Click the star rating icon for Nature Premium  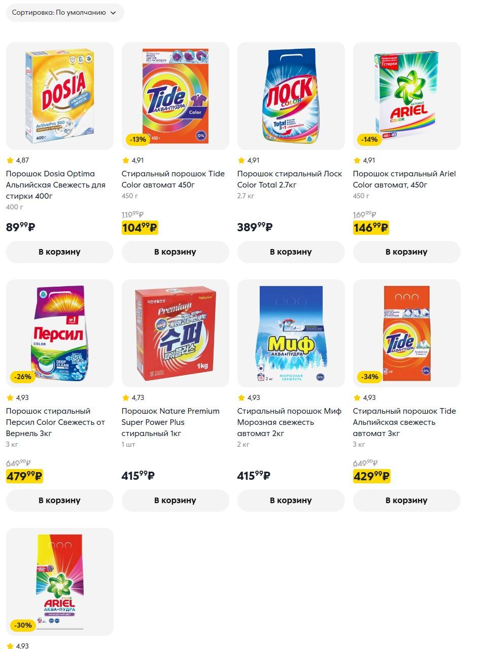pos(125,397)
